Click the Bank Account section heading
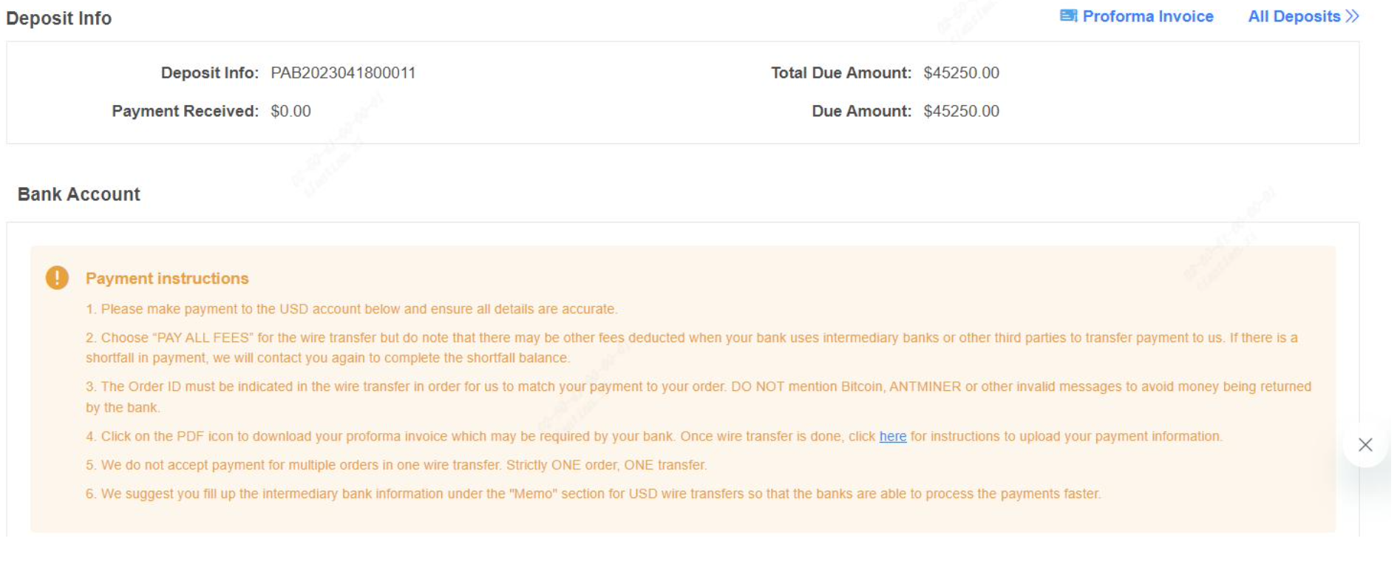 coord(79,194)
